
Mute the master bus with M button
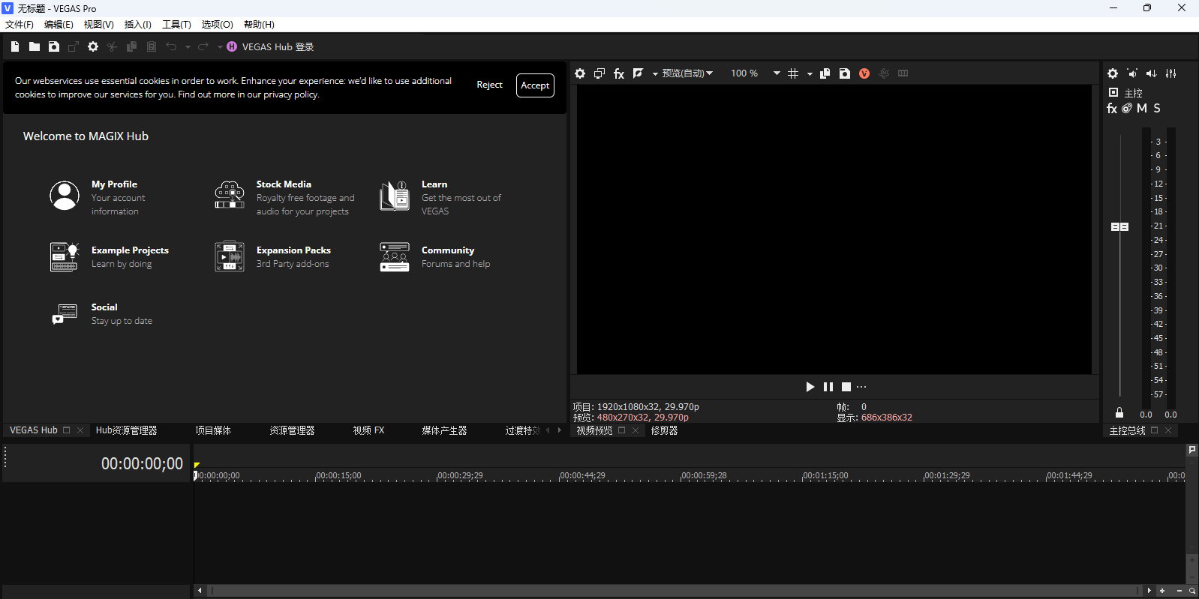coord(1142,108)
